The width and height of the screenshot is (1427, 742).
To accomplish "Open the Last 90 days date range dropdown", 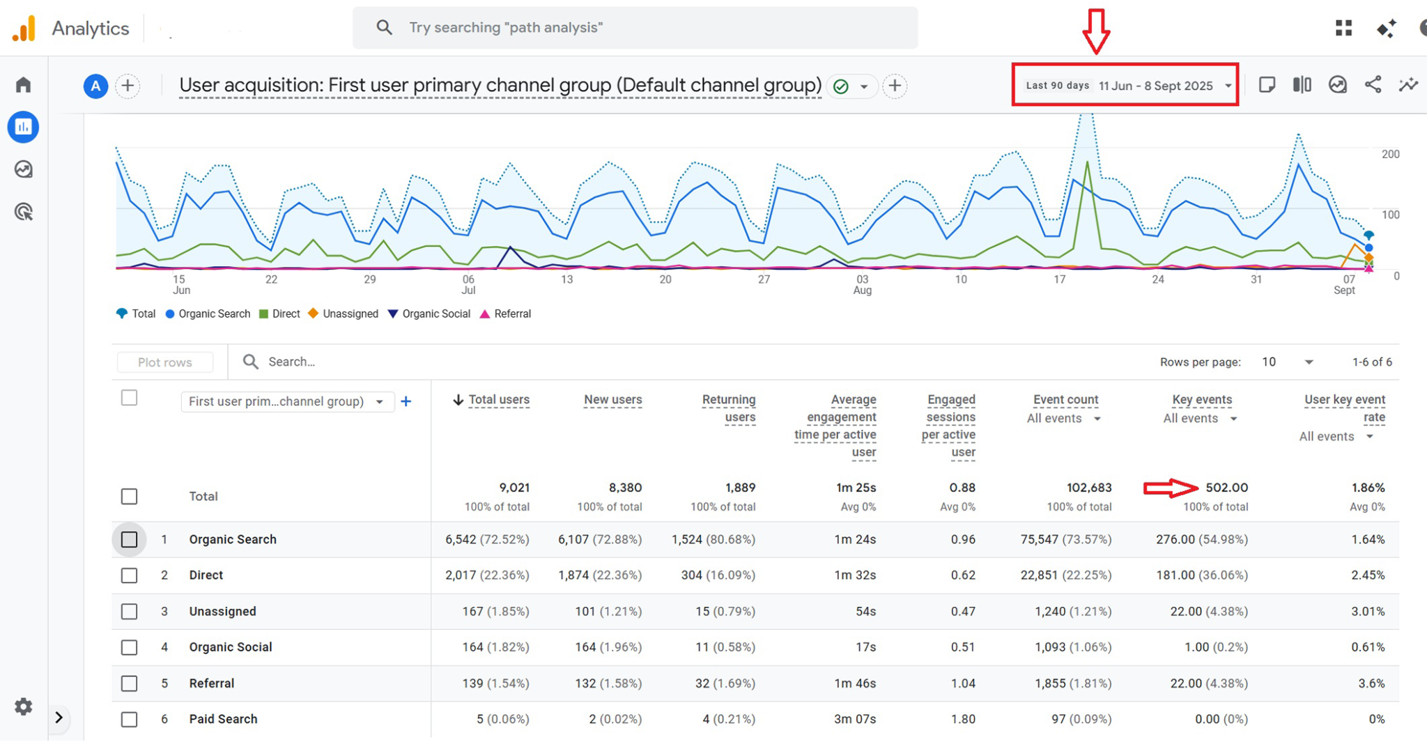I will (1125, 86).
